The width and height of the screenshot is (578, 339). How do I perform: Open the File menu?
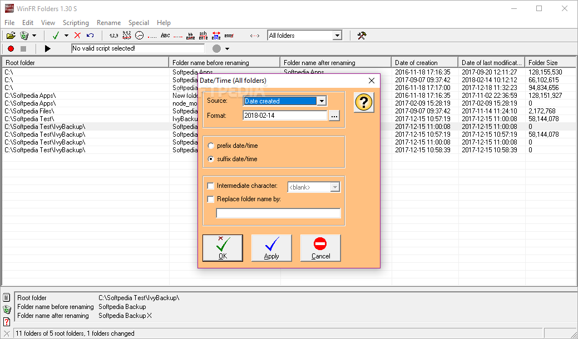click(9, 23)
